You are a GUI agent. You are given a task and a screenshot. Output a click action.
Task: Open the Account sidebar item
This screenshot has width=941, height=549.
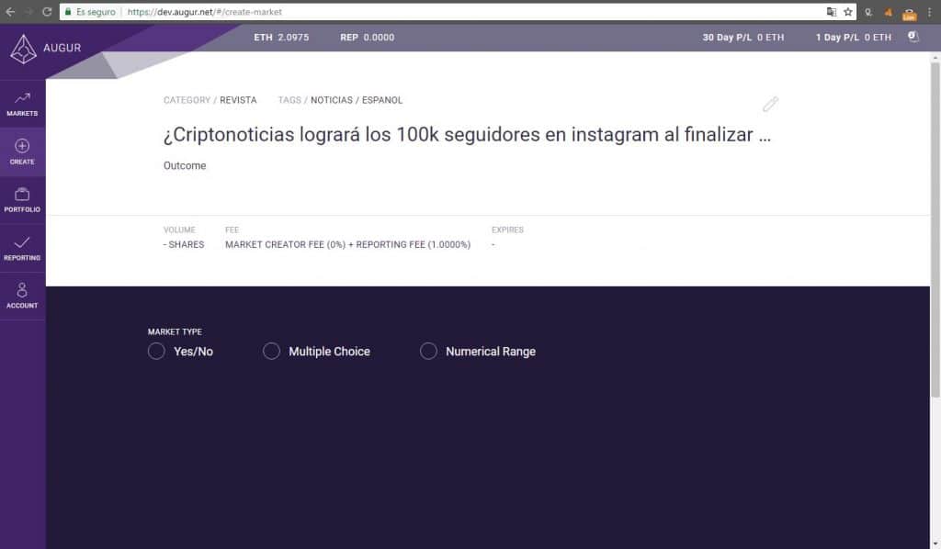pos(22,297)
